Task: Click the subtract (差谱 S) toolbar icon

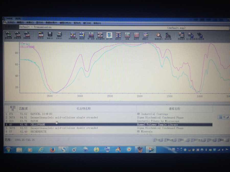Action: [x=118, y=36]
